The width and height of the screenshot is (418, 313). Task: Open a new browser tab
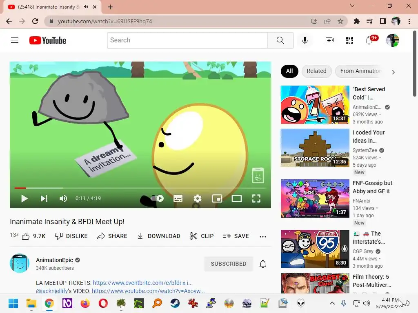110,7
